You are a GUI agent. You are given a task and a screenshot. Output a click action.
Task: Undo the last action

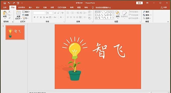[x=9, y=3]
